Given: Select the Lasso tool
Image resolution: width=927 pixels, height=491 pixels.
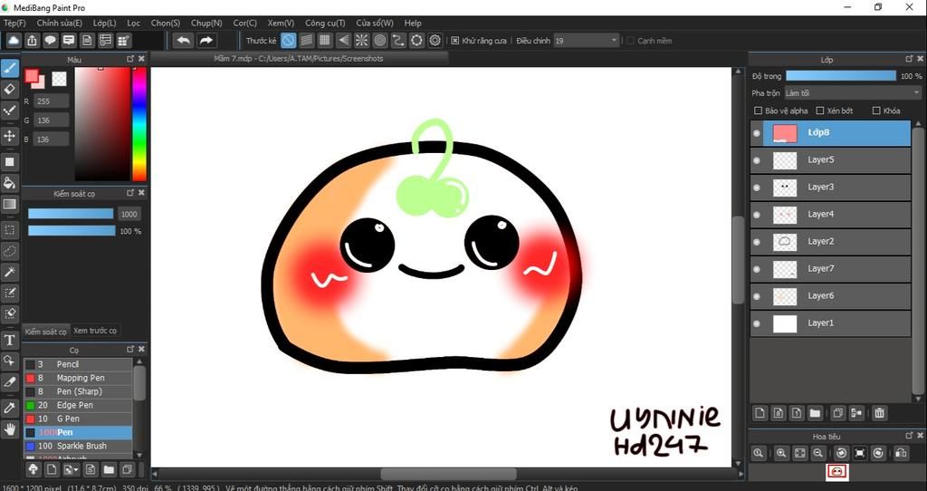Looking at the screenshot, I should click(9, 251).
